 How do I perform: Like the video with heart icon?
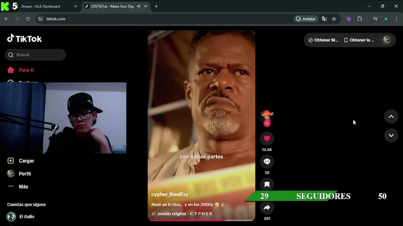(x=267, y=138)
